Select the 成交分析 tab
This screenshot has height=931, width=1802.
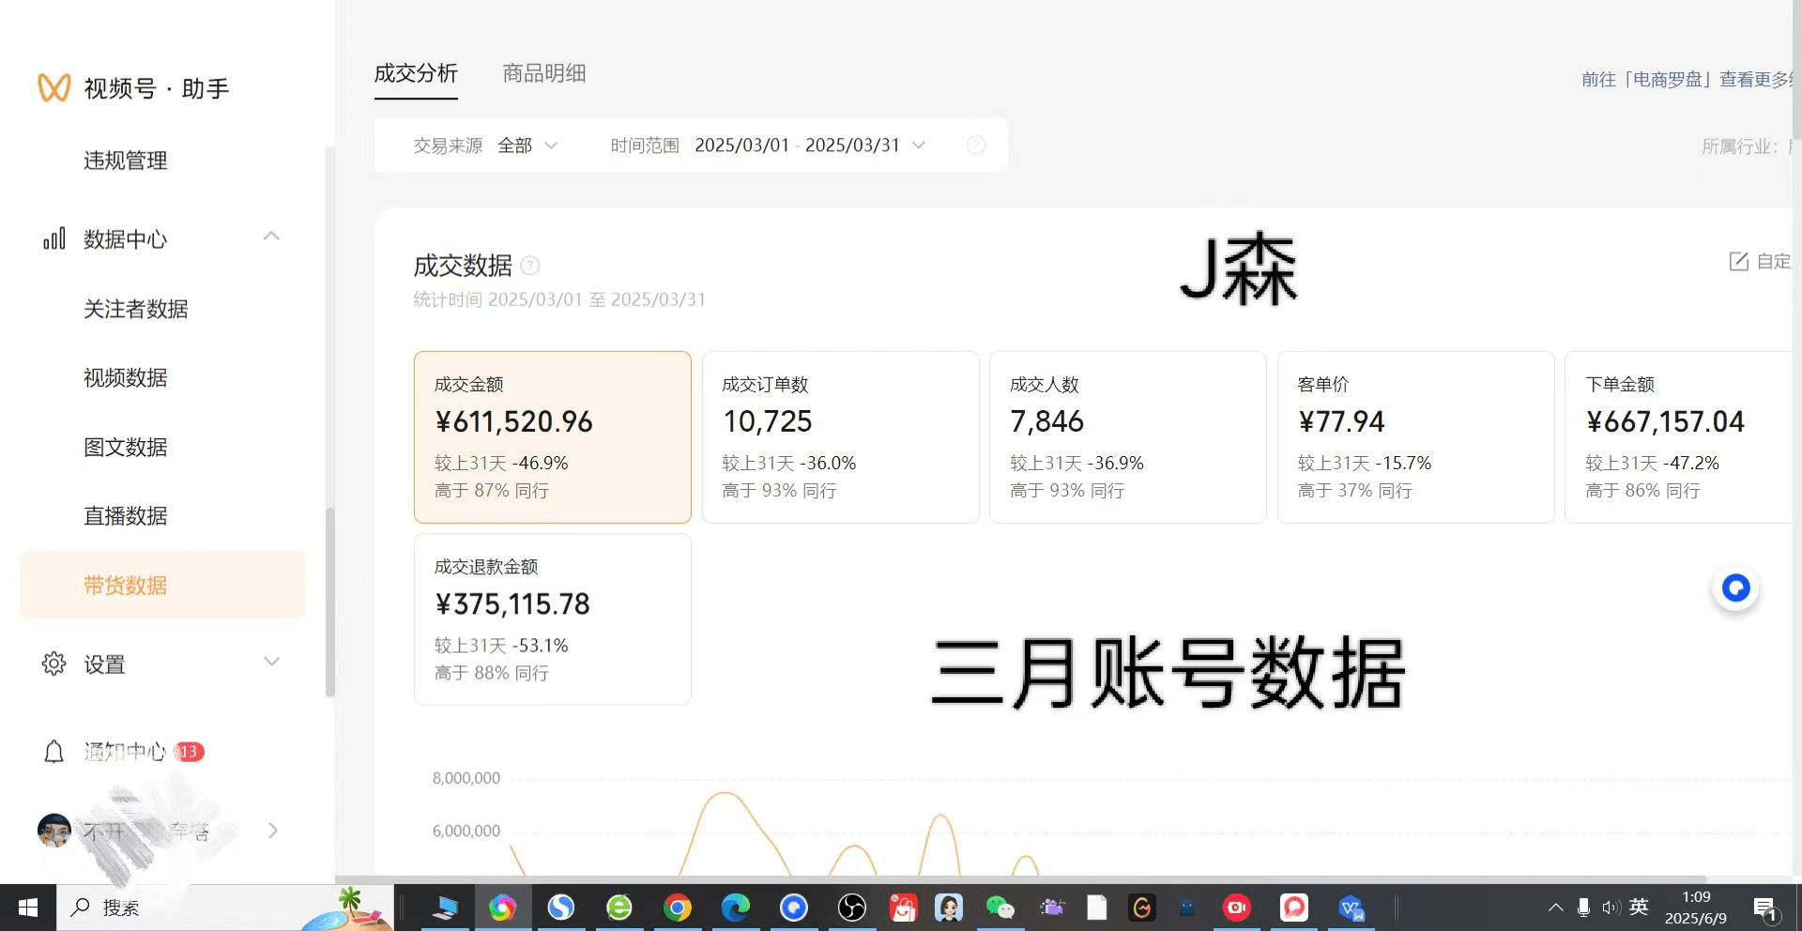(416, 73)
